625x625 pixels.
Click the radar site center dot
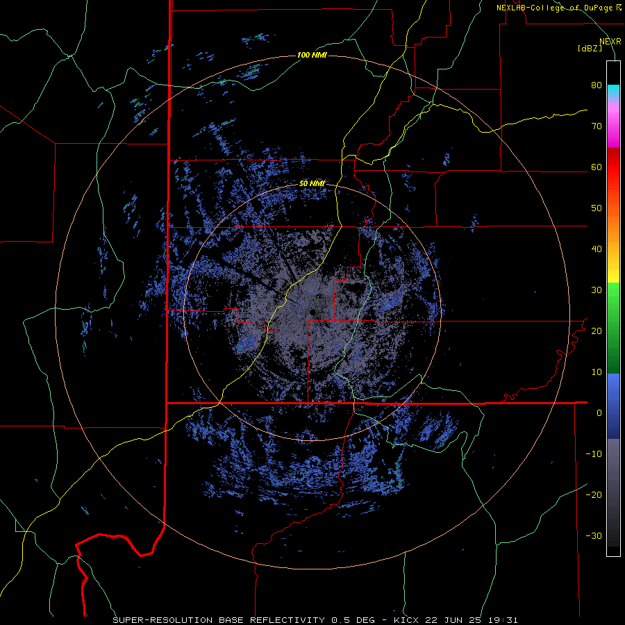(312, 312)
